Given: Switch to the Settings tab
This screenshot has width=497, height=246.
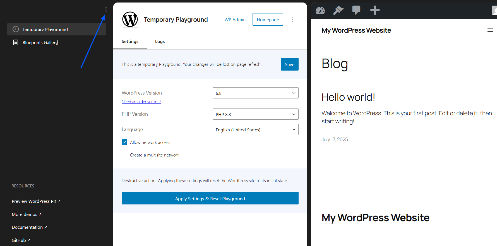Looking at the screenshot, I should [130, 42].
